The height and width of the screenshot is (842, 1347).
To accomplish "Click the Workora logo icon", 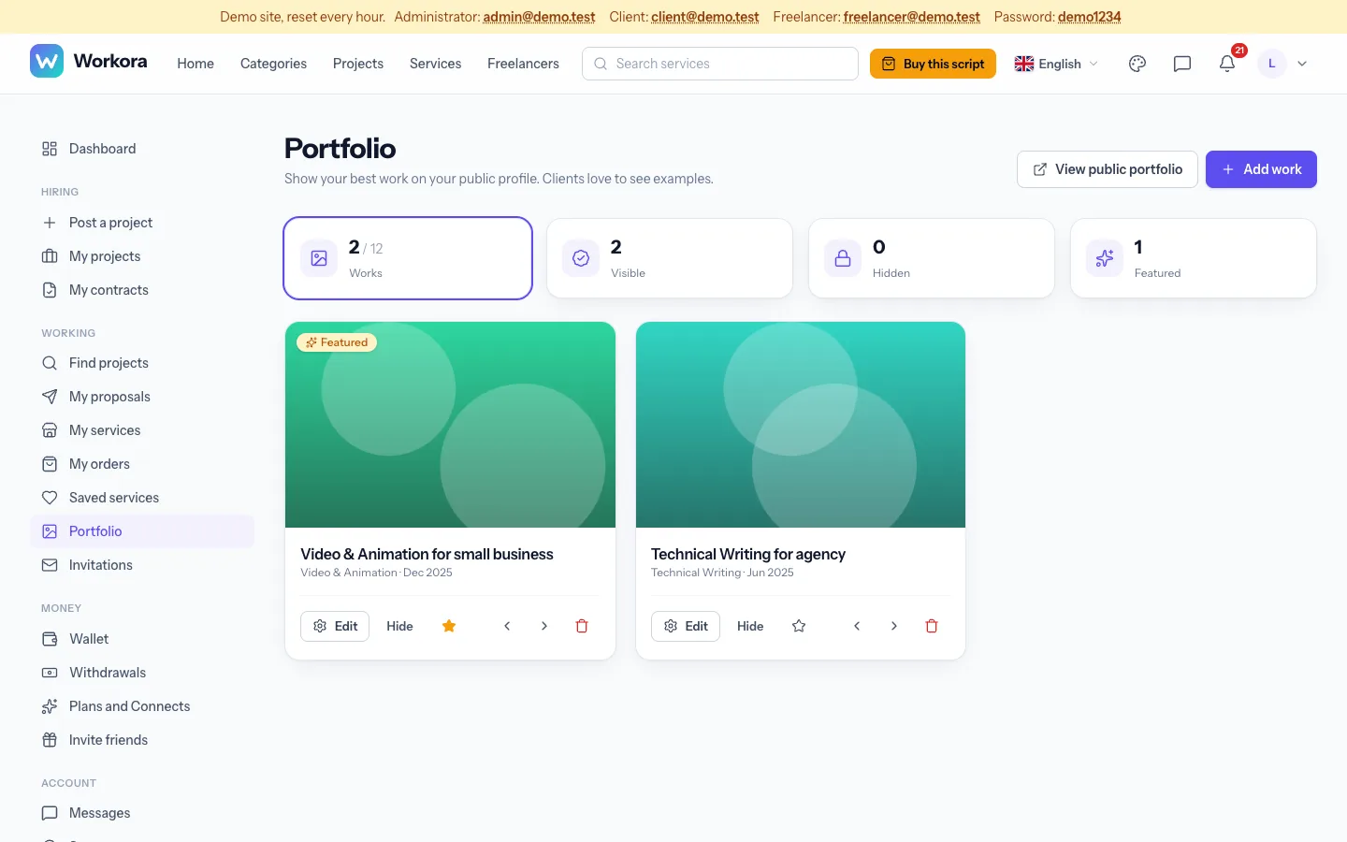I will click(x=47, y=62).
